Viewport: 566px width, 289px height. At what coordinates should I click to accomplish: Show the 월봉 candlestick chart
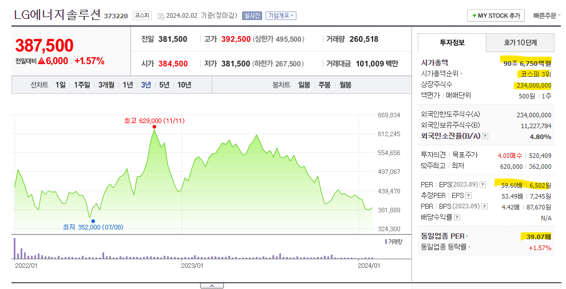click(345, 85)
